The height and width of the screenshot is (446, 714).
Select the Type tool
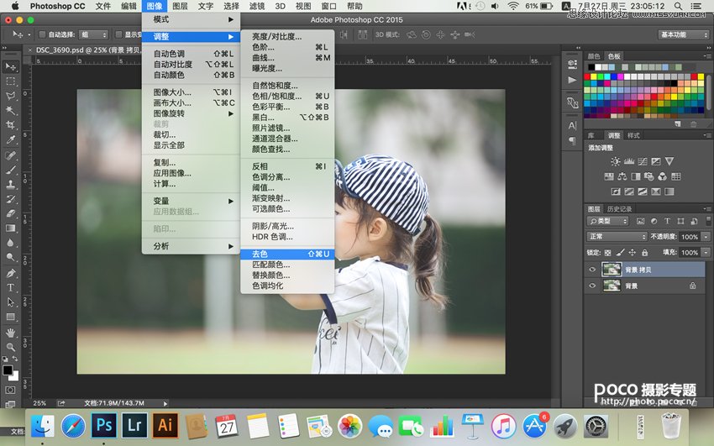(10, 287)
